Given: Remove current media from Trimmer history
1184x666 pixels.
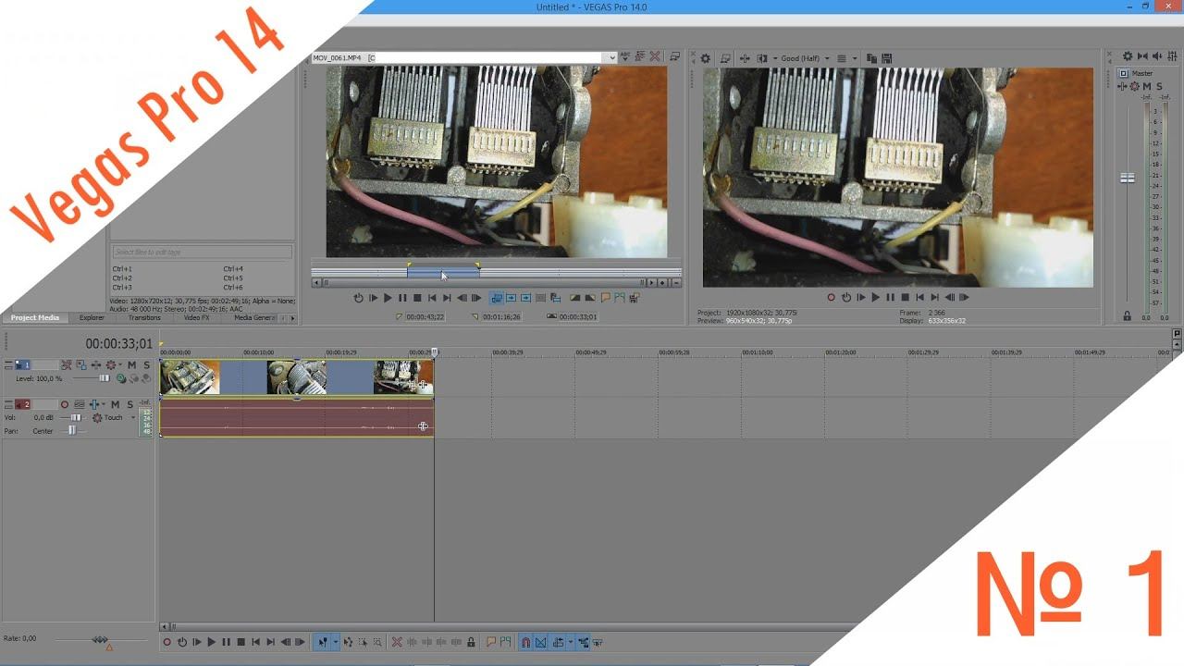Looking at the screenshot, I should 655,57.
